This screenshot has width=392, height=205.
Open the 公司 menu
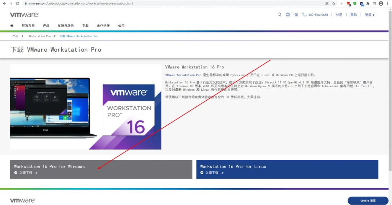pos(121,26)
